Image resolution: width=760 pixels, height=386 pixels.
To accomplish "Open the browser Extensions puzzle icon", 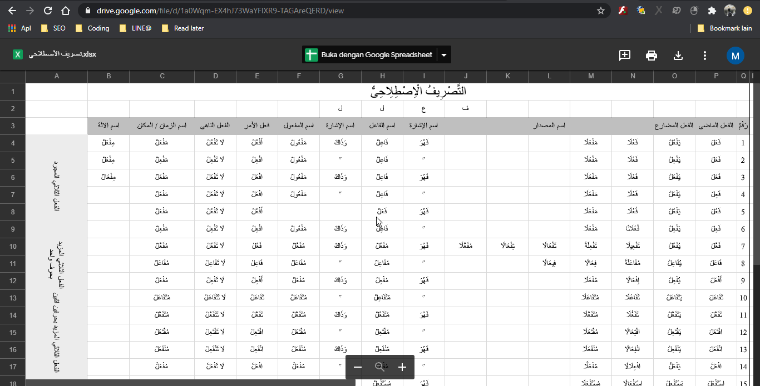I will [x=712, y=11].
